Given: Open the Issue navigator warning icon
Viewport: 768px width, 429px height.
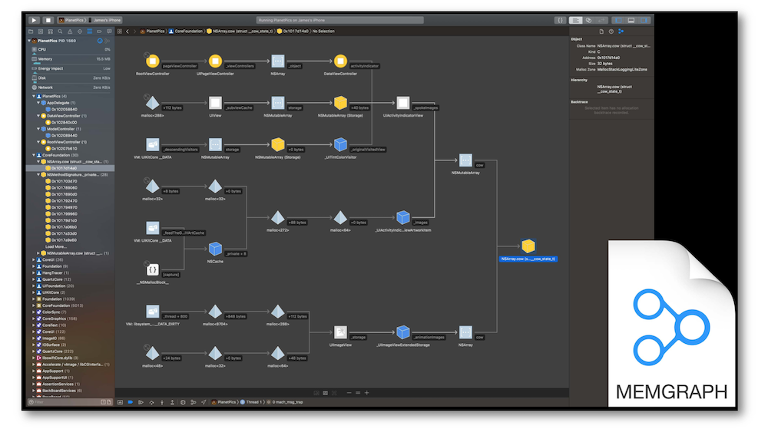Looking at the screenshot, I should point(70,31).
